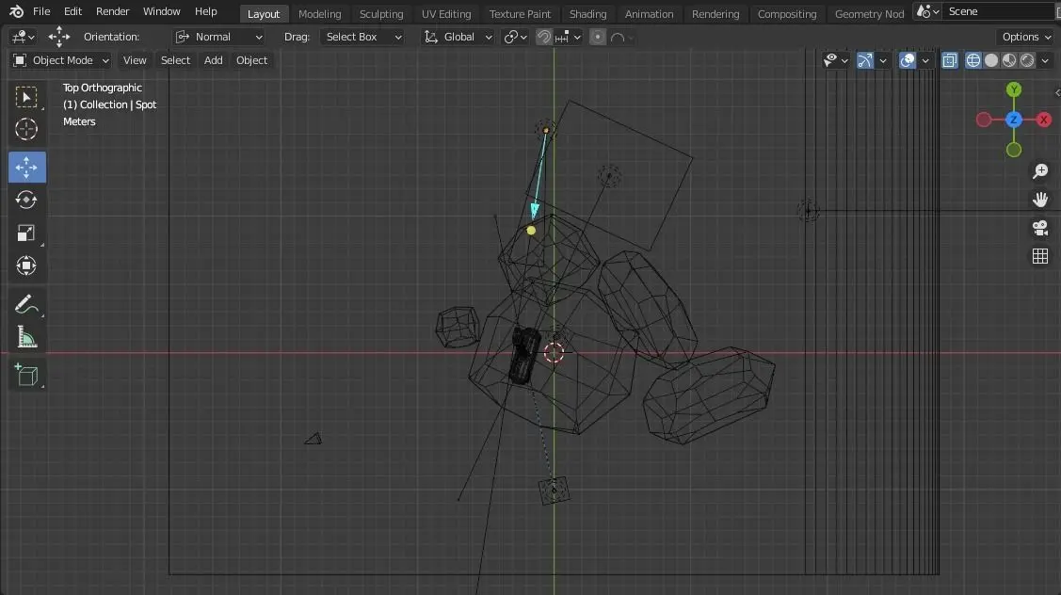Open the scene browse dropdown icon
The width and height of the screenshot is (1061, 595).
tap(927, 11)
